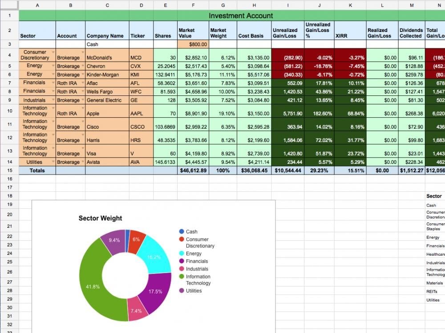Click the -3.27% XIRR cell
The width and height of the screenshot is (445, 333).
[x=350, y=56]
